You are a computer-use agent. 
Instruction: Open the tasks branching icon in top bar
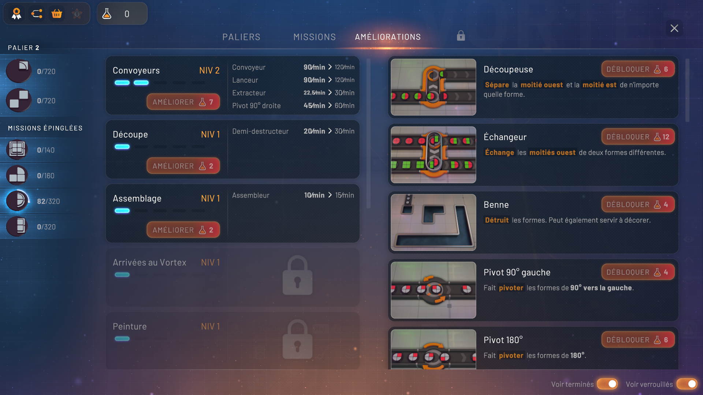click(37, 14)
